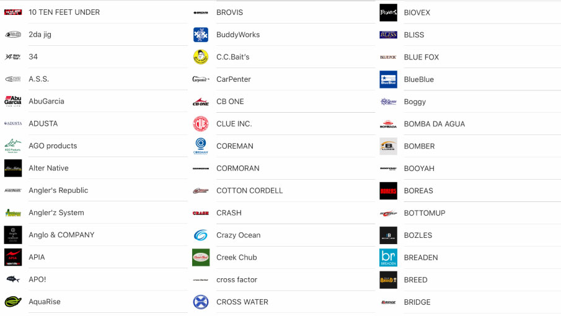Click the Alter Native black thumbnail
Viewport: 561px width, 316px height.
[x=13, y=168]
